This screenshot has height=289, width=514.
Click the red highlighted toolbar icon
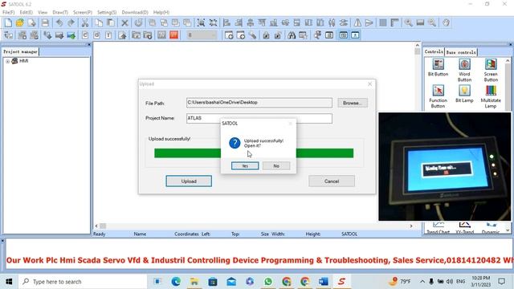(174, 35)
